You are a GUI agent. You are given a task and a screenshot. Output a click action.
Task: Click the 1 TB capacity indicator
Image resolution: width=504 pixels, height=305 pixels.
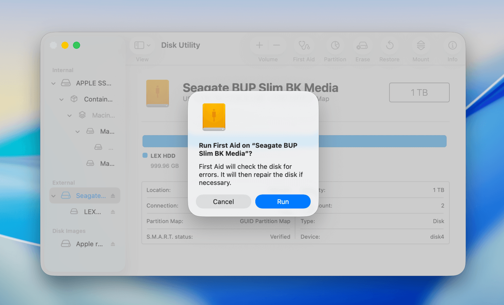pyautogui.click(x=419, y=92)
